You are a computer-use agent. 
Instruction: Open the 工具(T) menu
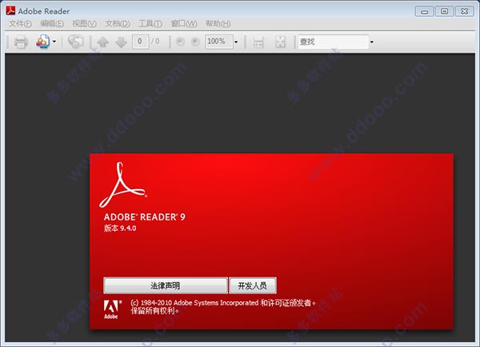pos(150,23)
